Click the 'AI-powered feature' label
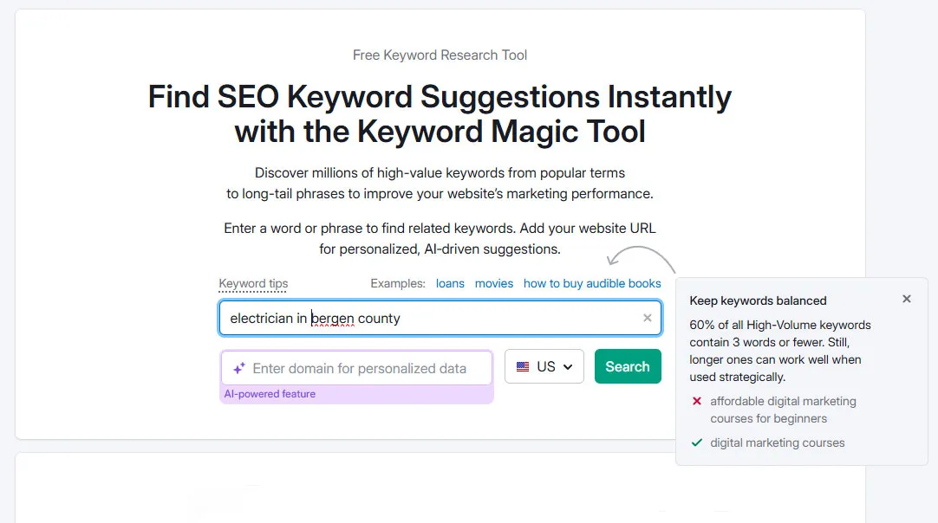 270,394
